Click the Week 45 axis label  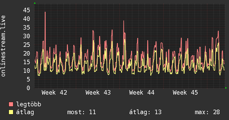185,93
